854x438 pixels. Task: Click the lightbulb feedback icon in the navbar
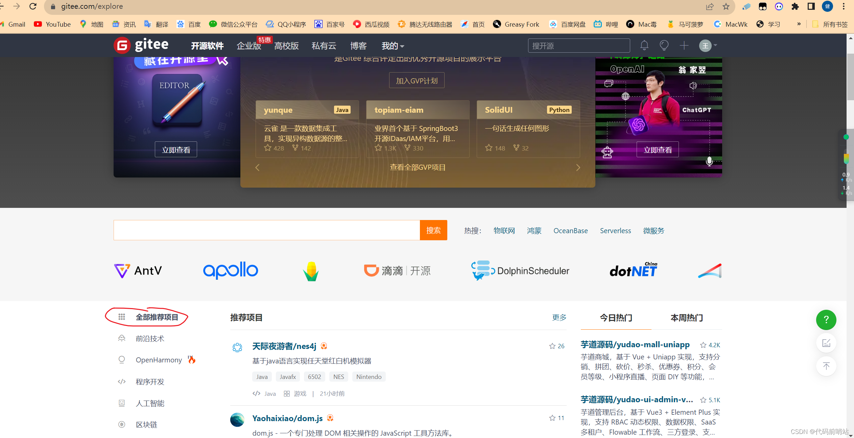point(664,45)
